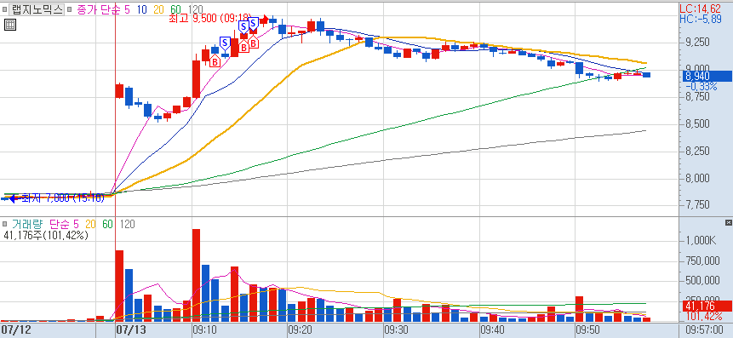Click the 09:30 time axis label
The height and width of the screenshot is (338, 733).
click(x=397, y=330)
